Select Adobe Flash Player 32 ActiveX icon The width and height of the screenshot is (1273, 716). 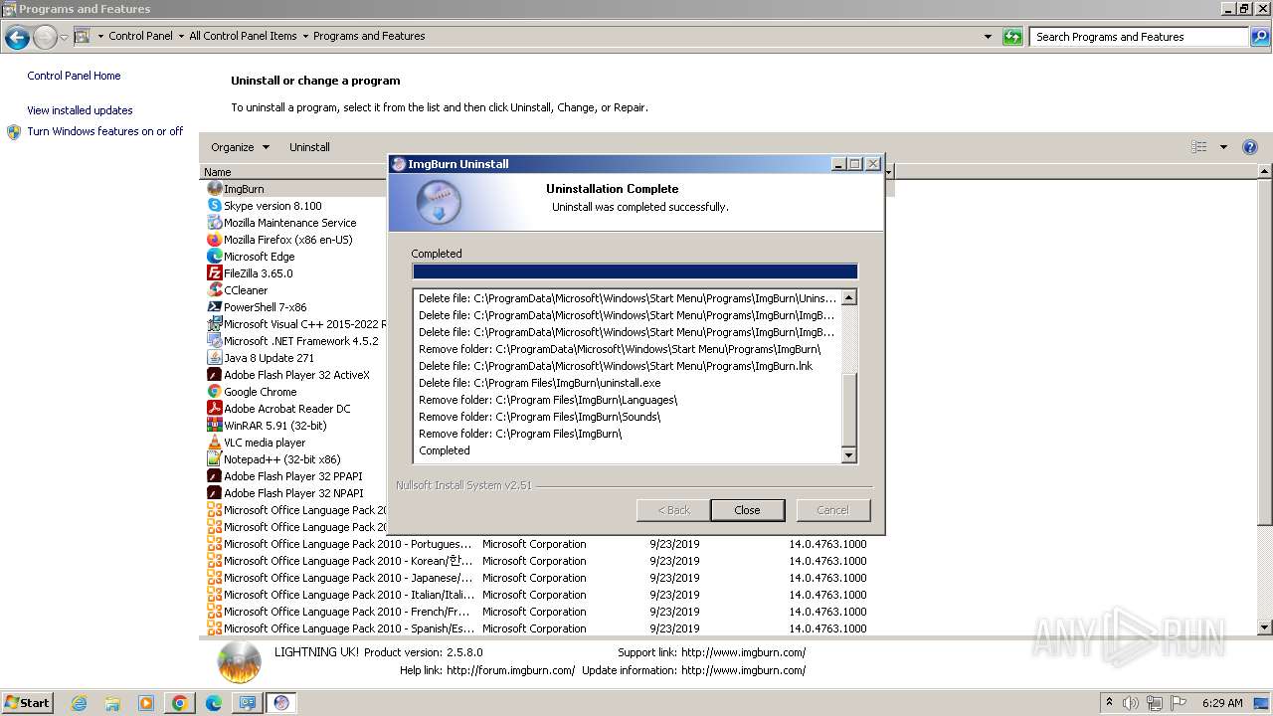pos(214,375)
